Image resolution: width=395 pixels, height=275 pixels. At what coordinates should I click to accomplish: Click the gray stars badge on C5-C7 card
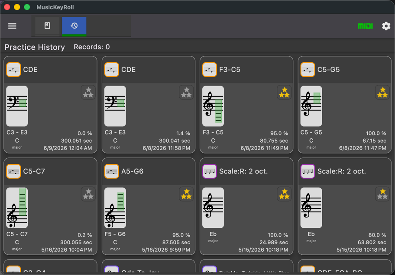(88, 194)
